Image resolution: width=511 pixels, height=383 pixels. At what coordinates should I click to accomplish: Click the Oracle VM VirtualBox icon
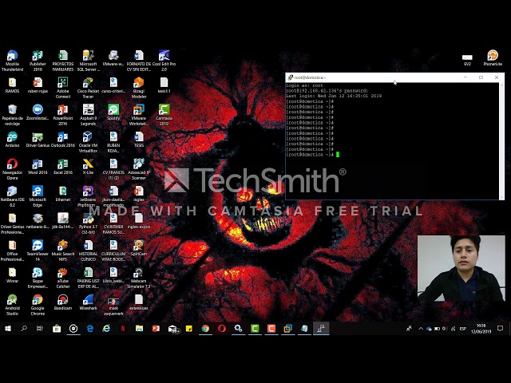(x=88, y=142)
